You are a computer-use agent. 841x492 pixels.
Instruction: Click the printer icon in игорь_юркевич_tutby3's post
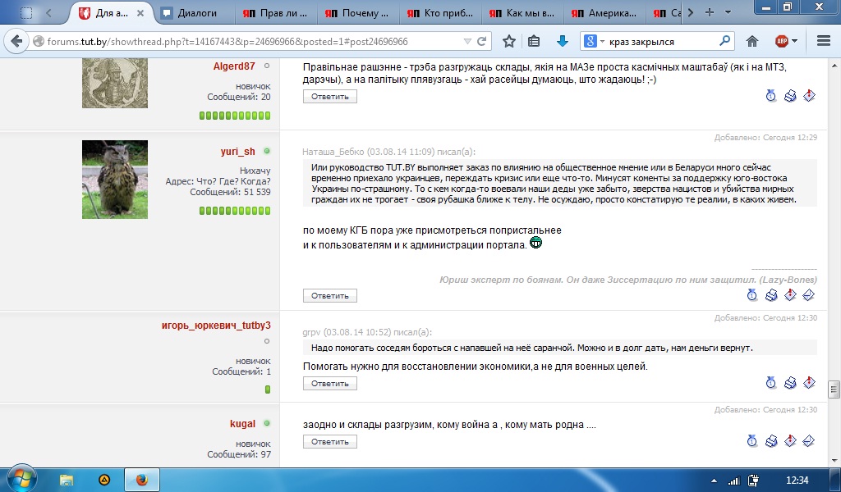click(x=790, y=382)
